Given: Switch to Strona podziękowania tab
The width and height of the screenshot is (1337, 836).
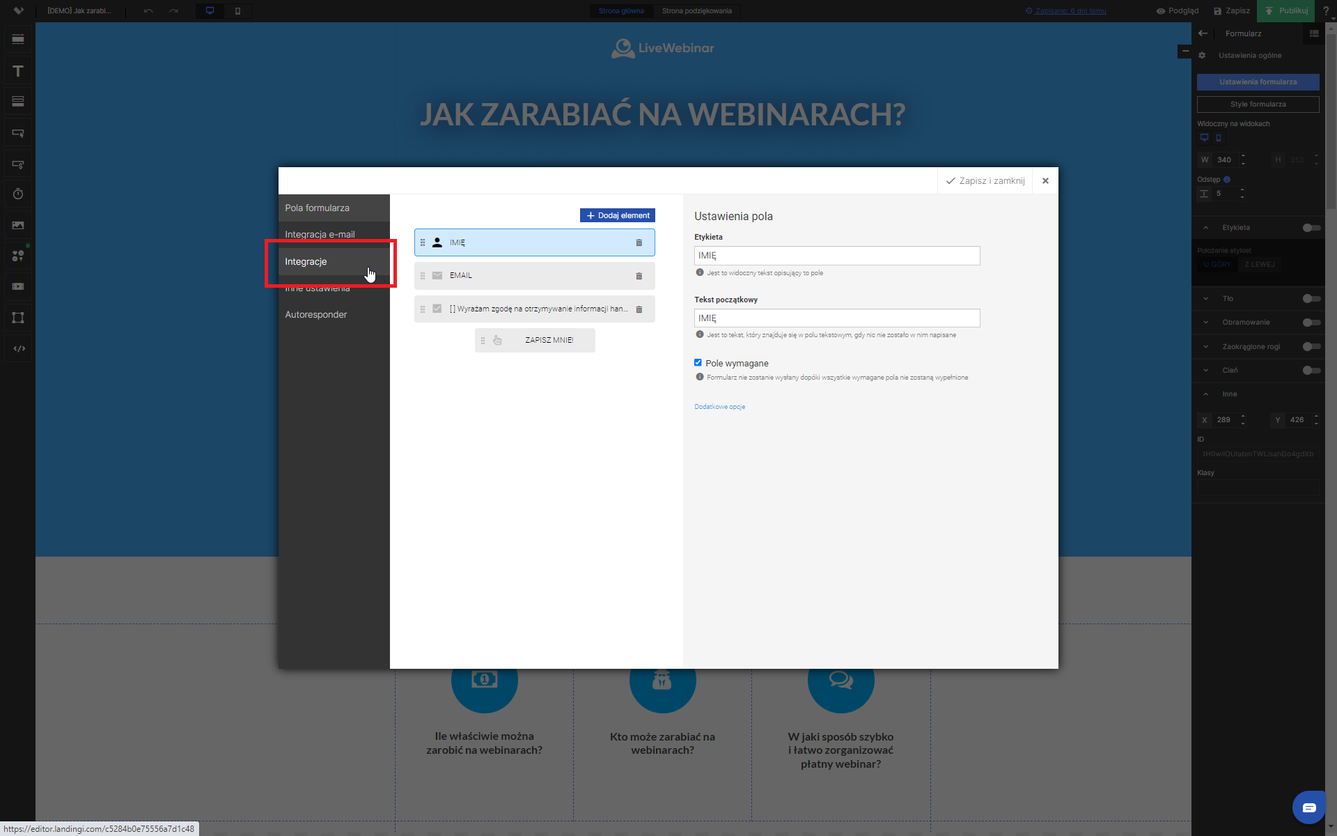Looking at the screenshot, I should pyautogui.click(x=696, y=11).
